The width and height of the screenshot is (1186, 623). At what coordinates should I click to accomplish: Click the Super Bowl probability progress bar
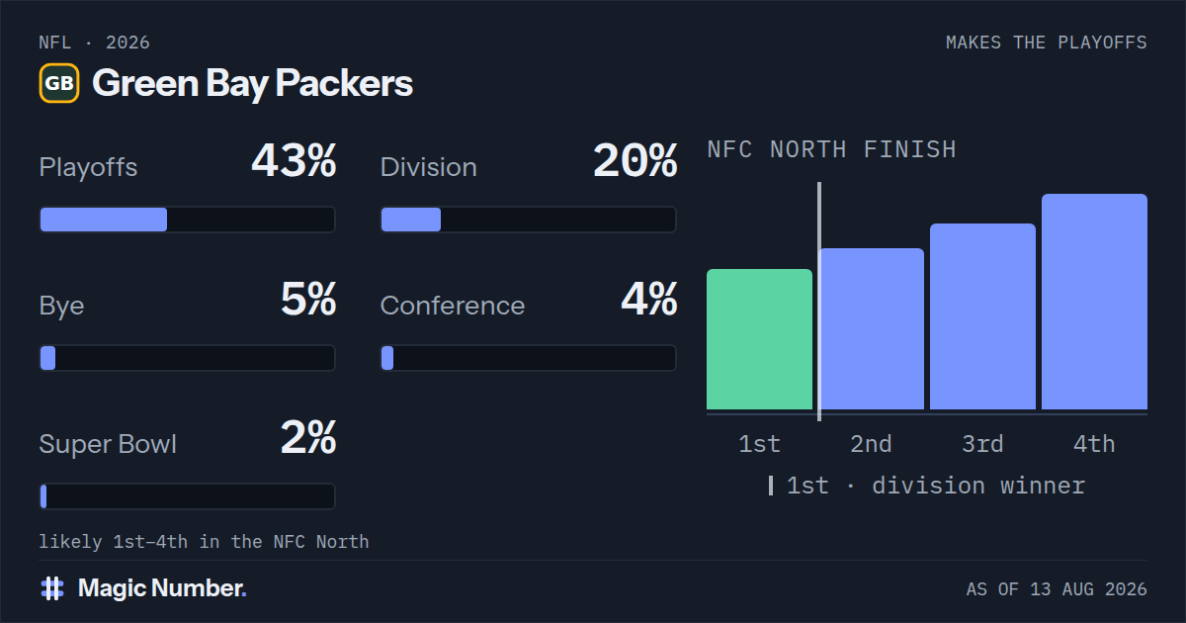click(x=187, y=496)
